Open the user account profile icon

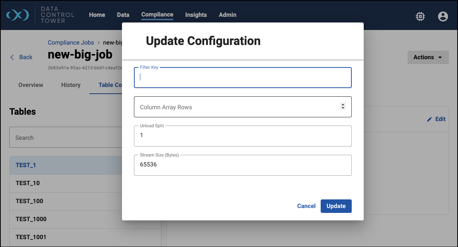443,16
